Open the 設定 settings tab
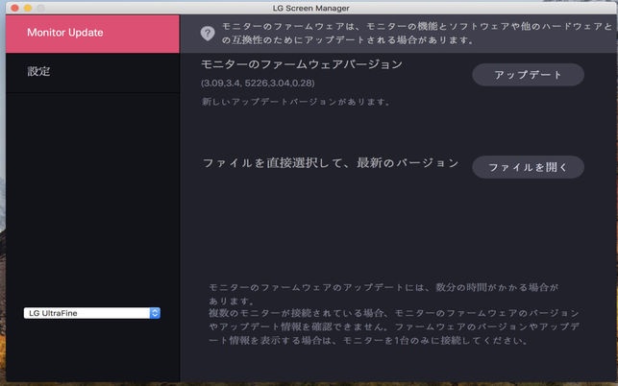618x386 pixels. pyautogui.click(x=92, y=72)
